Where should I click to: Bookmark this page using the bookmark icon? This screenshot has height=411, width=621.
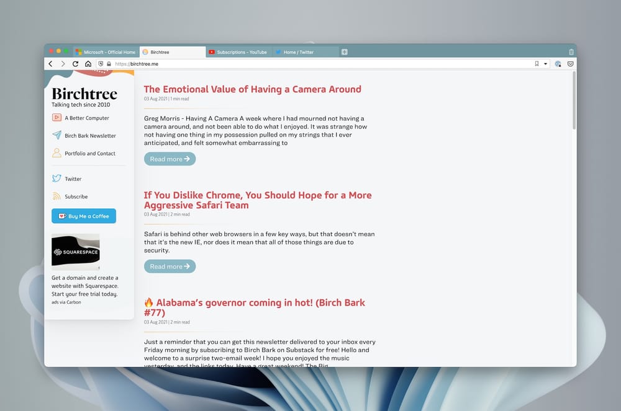tap(537, 63)
